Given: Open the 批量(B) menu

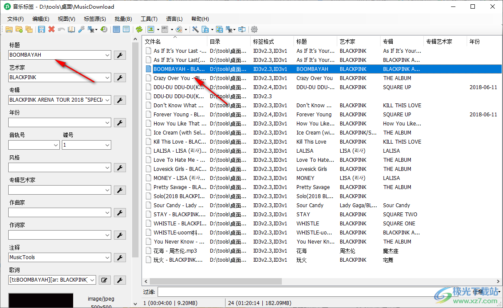Looking at the screenshot, I should (123, 19).
